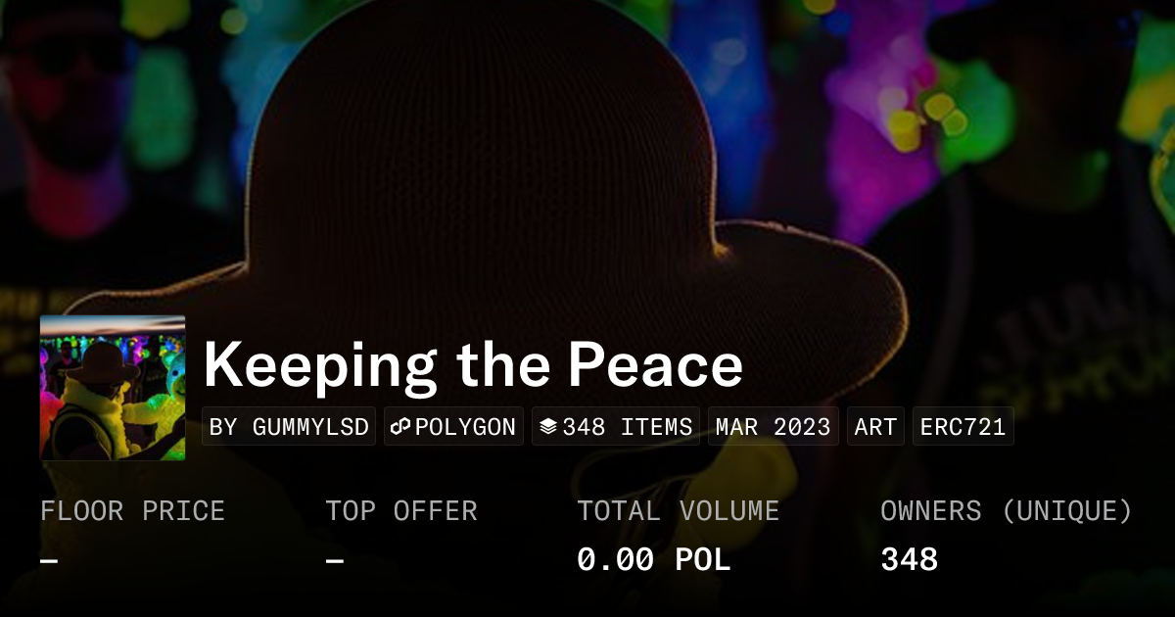Click the 348 unique owners value
The height and width of the screenshot is (617, 1175).
click(x=909, y=560)
